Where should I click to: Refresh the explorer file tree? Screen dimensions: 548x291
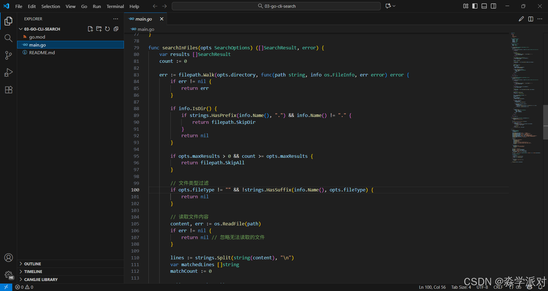point(107,29)
